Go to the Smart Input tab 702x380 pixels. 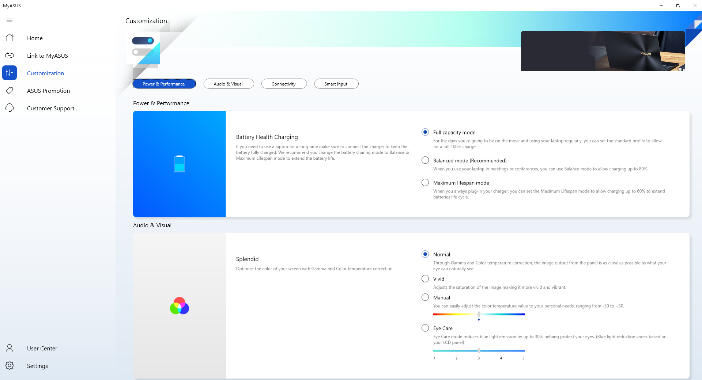[336, 84]
